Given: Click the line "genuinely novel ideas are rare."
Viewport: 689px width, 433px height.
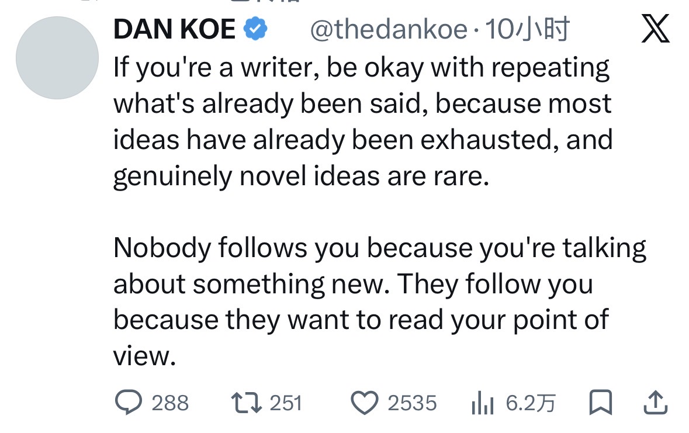Looking at the screenshot, I should tap(300, 176).
